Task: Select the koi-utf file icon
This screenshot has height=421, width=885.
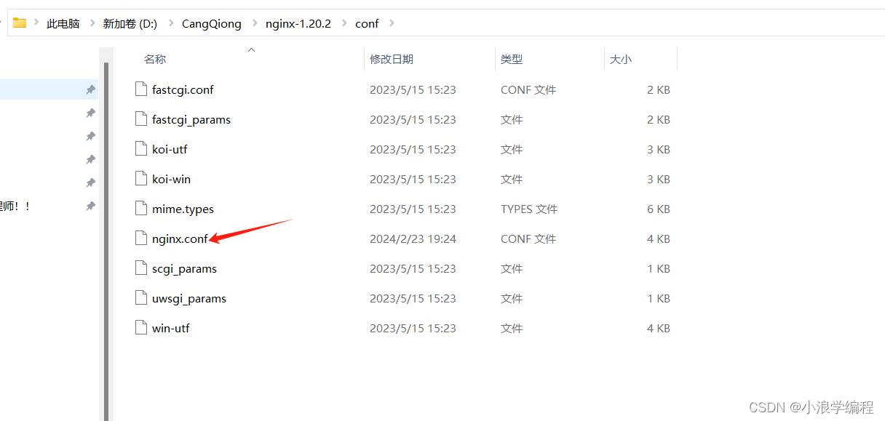Action: point(141,149)
